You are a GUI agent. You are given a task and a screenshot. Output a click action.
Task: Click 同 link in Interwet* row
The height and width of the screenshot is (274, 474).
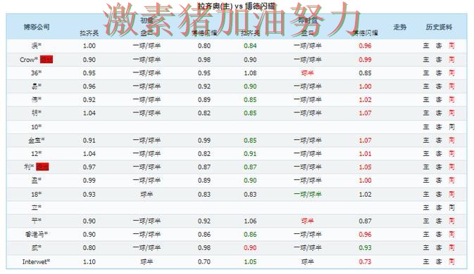[451, 261]
